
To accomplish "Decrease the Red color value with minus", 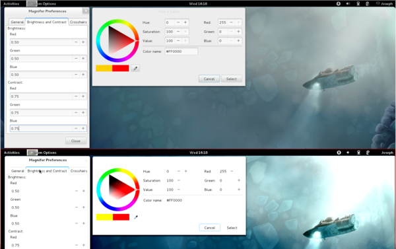I will 232,22.
